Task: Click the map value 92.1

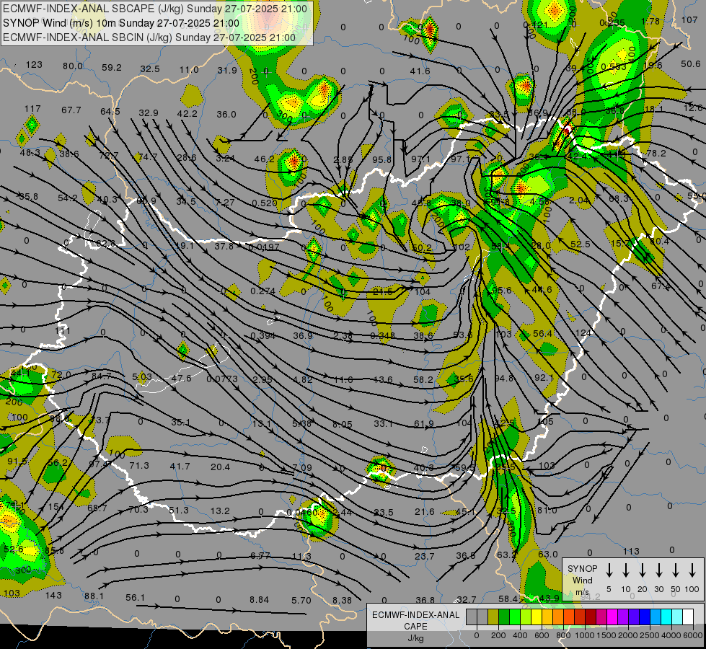Action: (544, 377)
